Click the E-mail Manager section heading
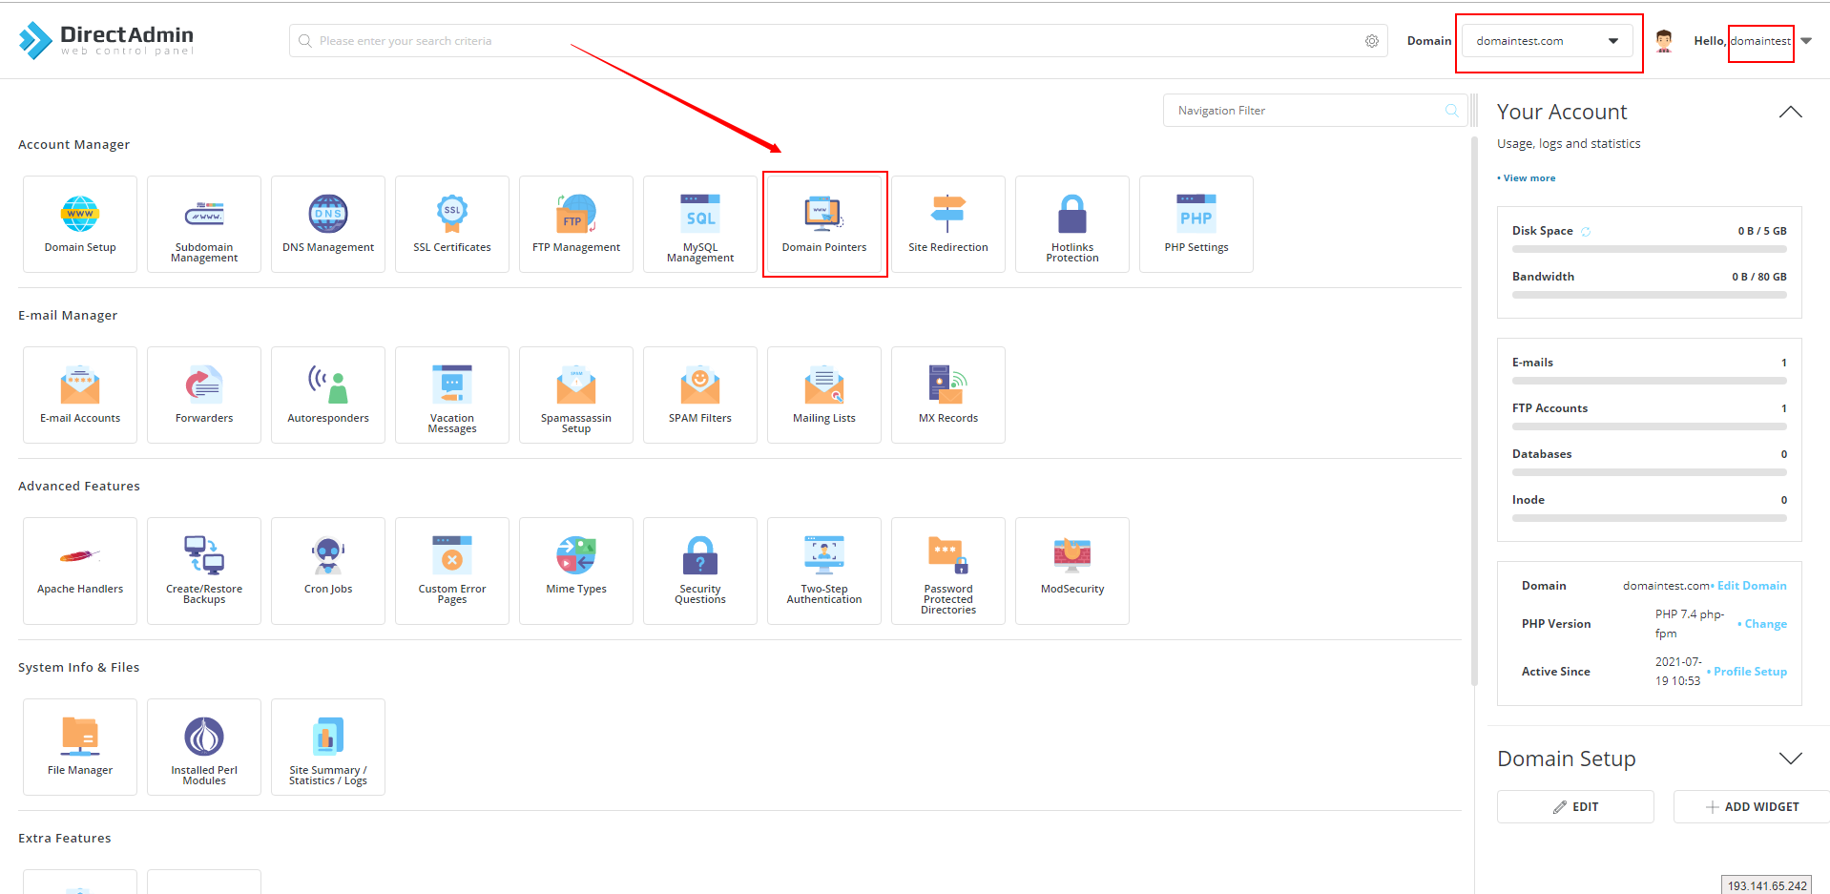 [68, 316]
